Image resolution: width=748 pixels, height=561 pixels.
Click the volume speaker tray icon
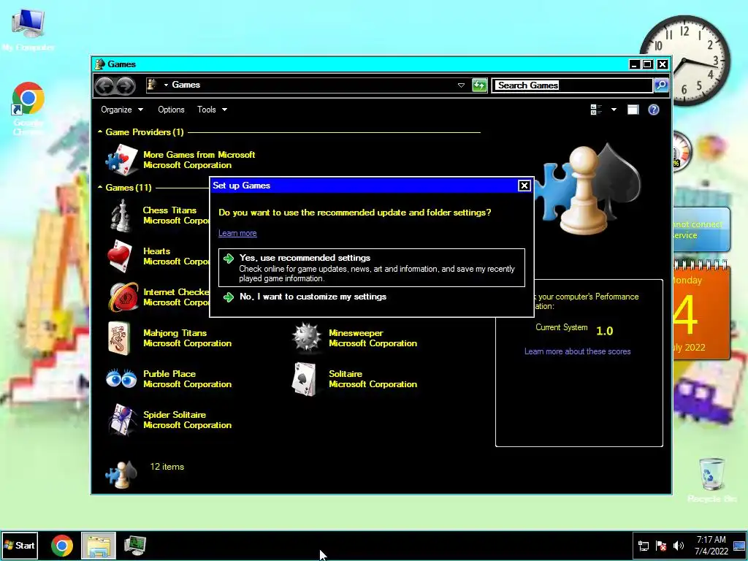coord(678,546)
